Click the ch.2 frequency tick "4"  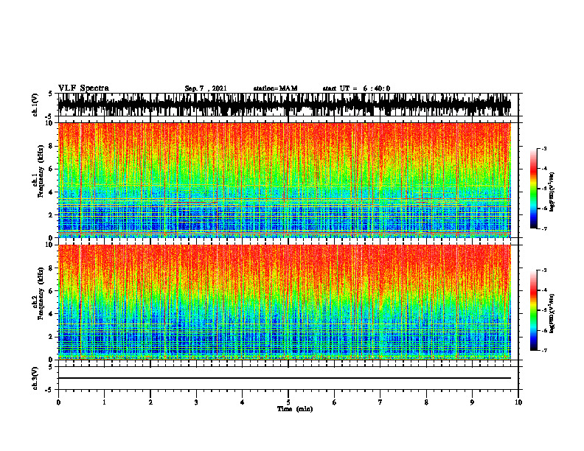point(52,314)
